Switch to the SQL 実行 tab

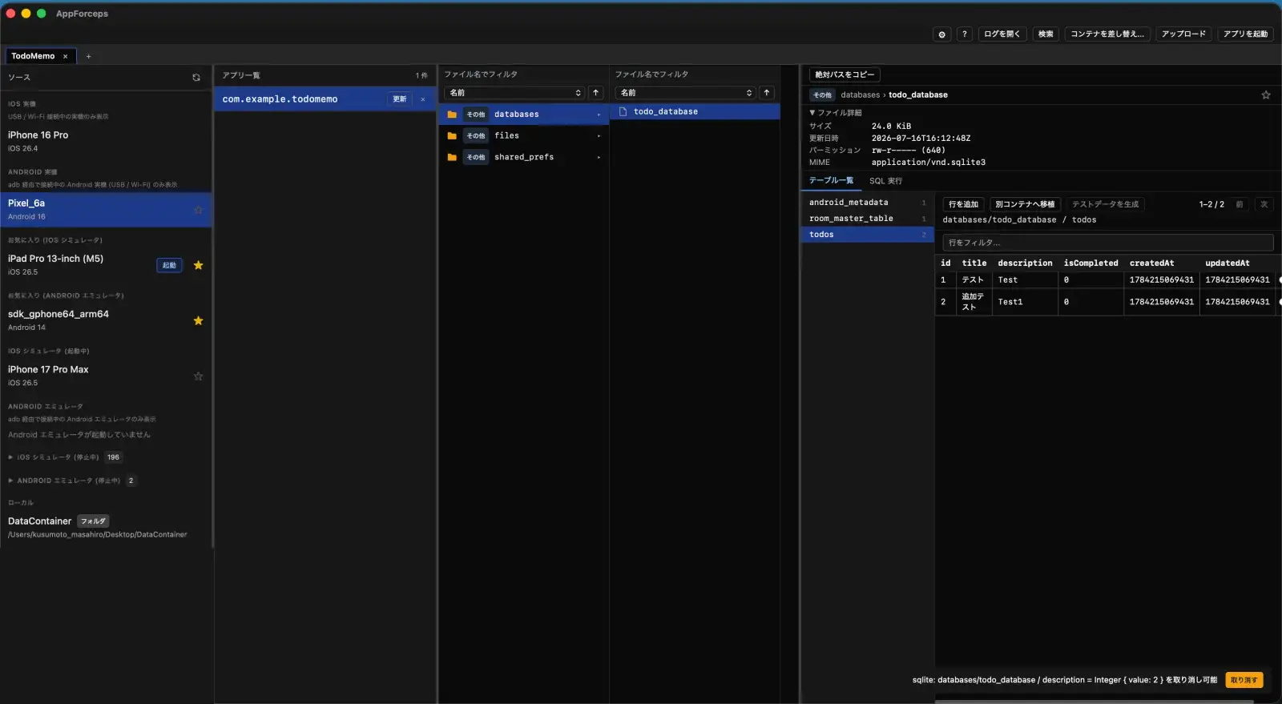[885, 181]
